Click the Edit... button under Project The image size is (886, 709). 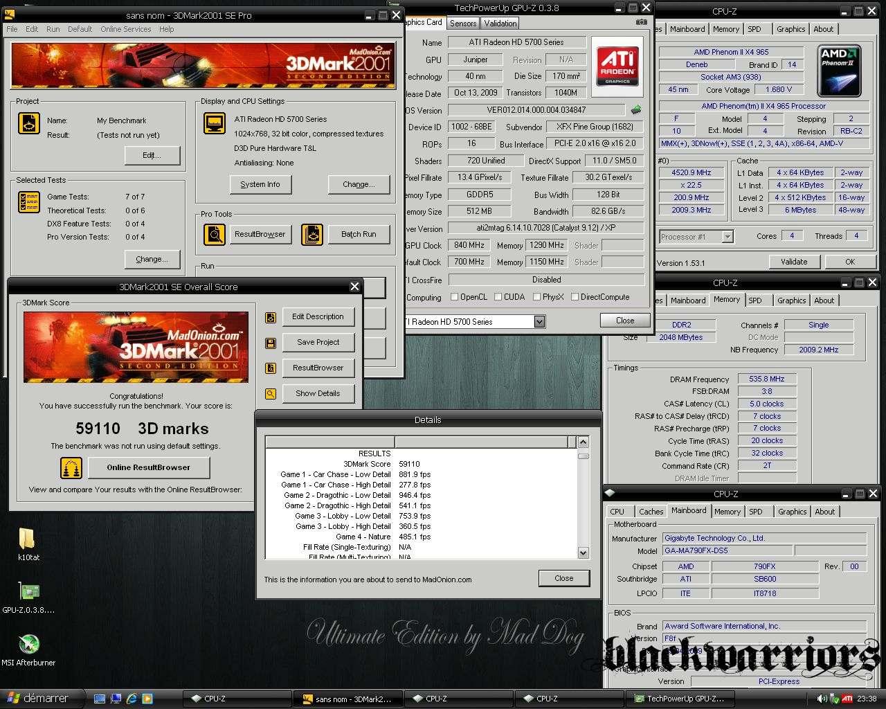pos(152,156)
